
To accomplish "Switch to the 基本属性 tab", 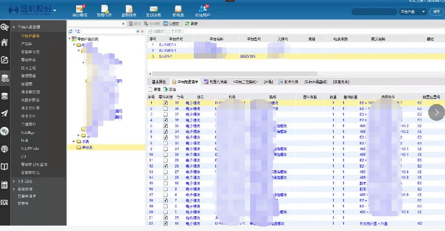I will (x=159, y=82).
